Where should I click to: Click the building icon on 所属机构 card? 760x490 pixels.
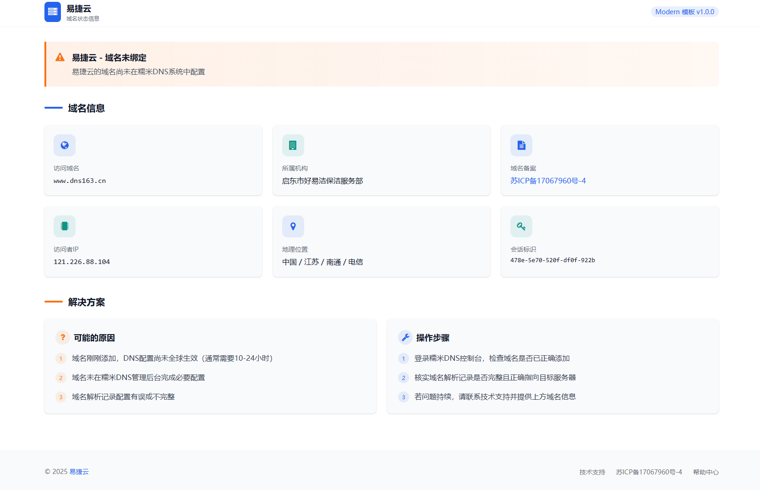293,145
